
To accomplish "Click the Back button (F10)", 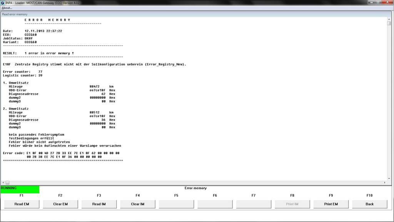I will tap(369, 204).
